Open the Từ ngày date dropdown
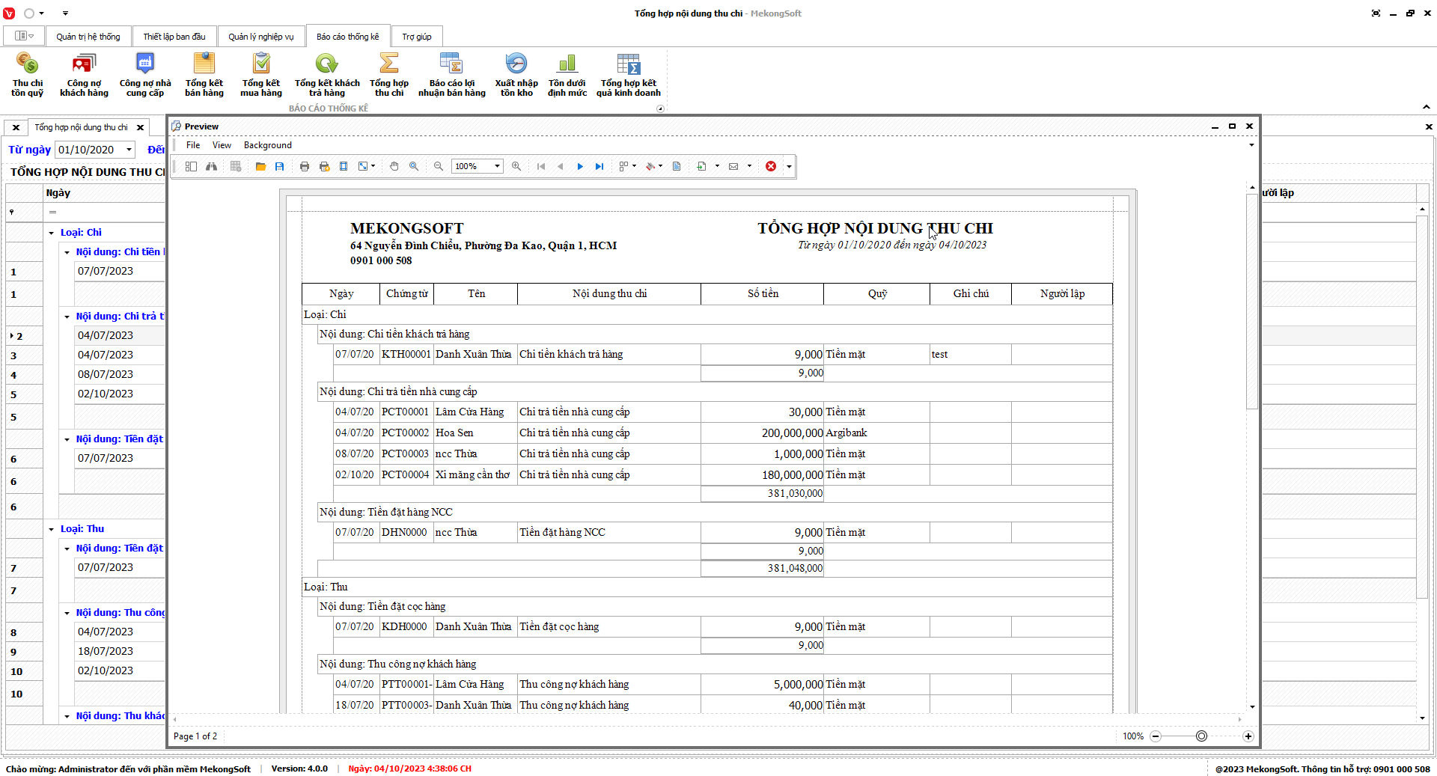The height and width of the screenshot is (776, 1437). click(129, 150)
